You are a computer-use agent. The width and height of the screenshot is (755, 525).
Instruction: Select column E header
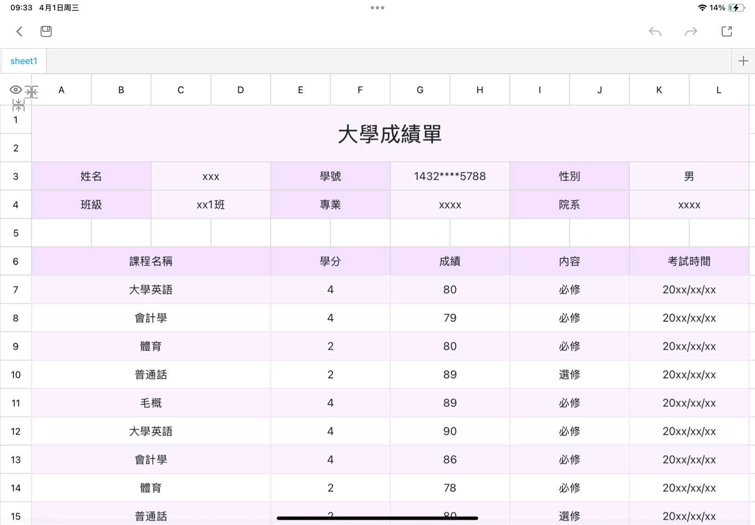click(x=301, y=90)
